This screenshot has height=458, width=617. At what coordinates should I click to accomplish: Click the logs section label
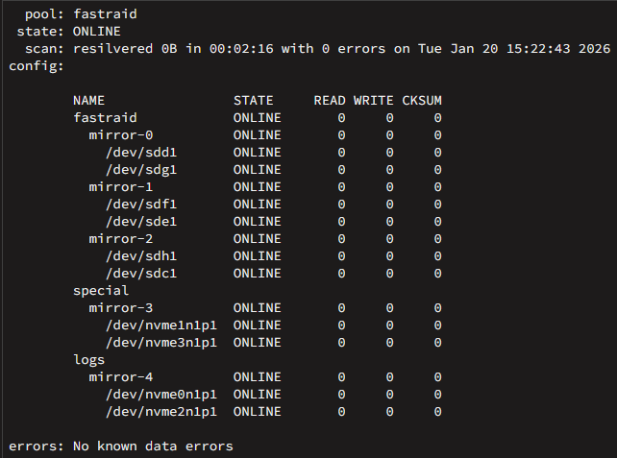[89, 360]
